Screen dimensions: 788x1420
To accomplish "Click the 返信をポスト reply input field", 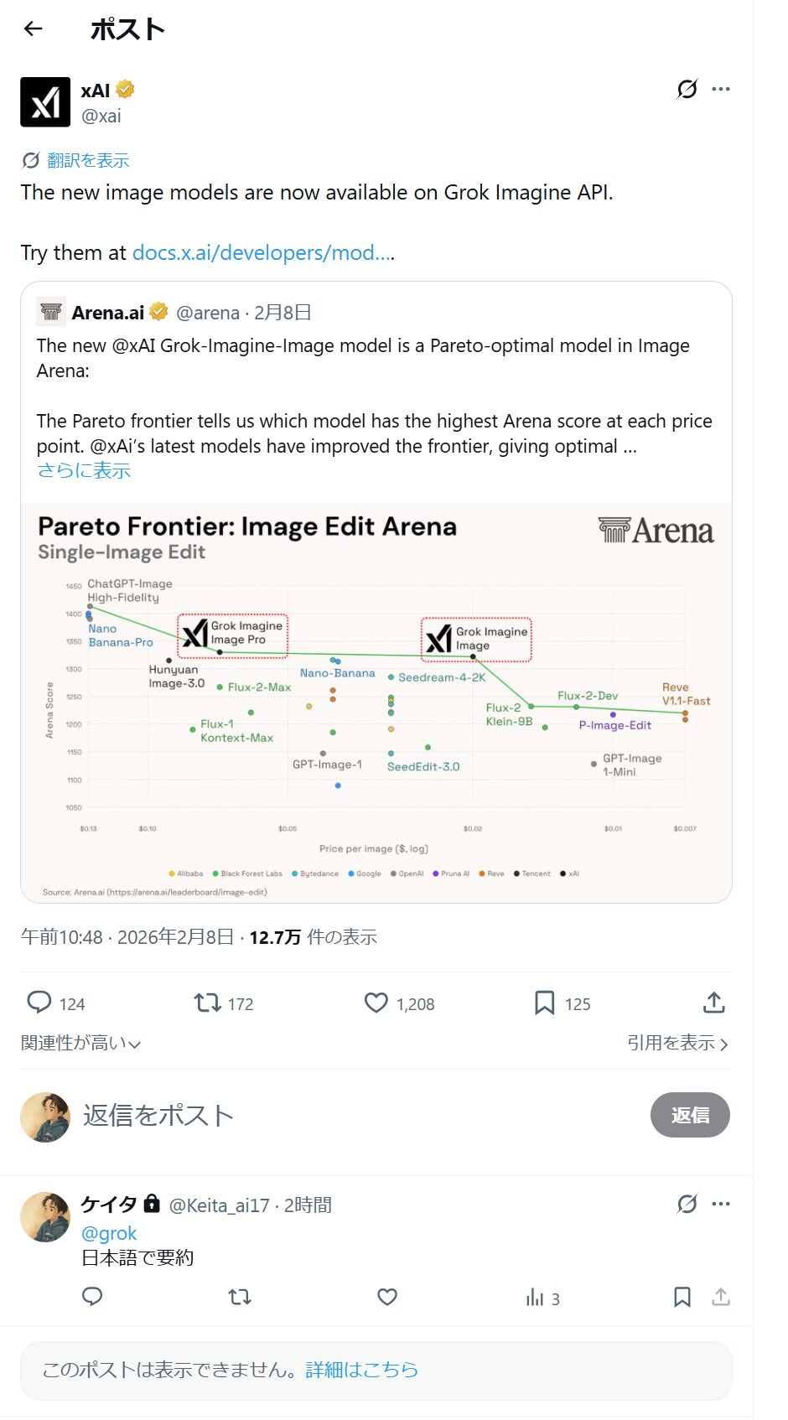I will [x=156, y=1116].
